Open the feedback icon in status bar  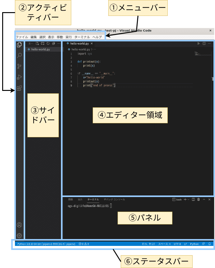[x=203, y=244]
